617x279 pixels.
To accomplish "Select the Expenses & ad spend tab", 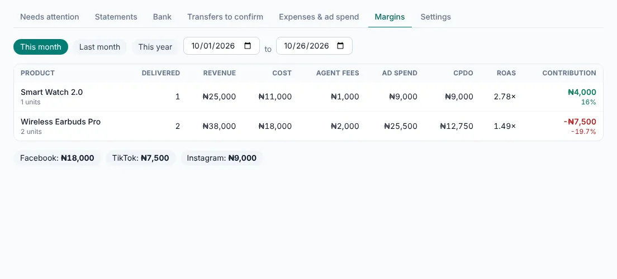I will coord(319,17).
